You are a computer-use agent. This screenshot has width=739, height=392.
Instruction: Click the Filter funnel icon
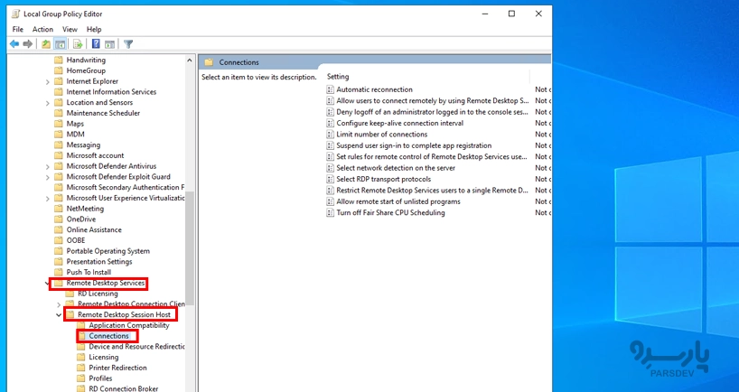coord(128,43)
